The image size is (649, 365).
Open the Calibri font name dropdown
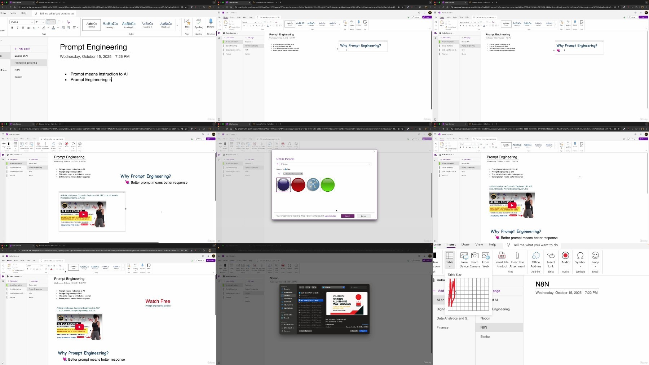click(x=32, y=22)
